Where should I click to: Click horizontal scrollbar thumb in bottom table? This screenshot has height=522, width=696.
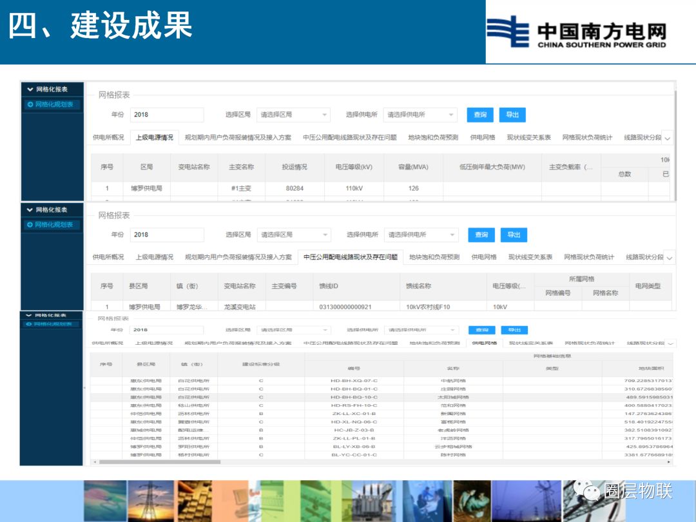click(x=160, y=462)
